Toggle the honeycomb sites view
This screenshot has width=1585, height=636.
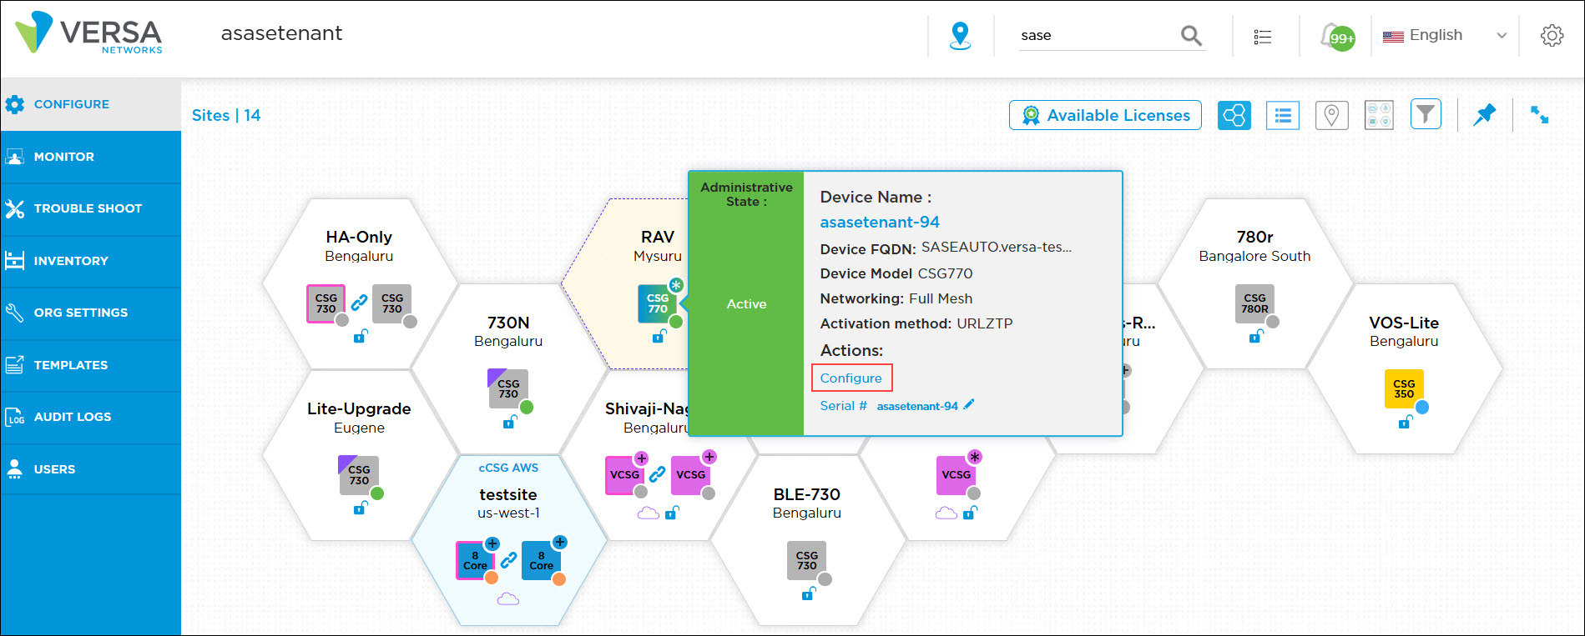1234,115
